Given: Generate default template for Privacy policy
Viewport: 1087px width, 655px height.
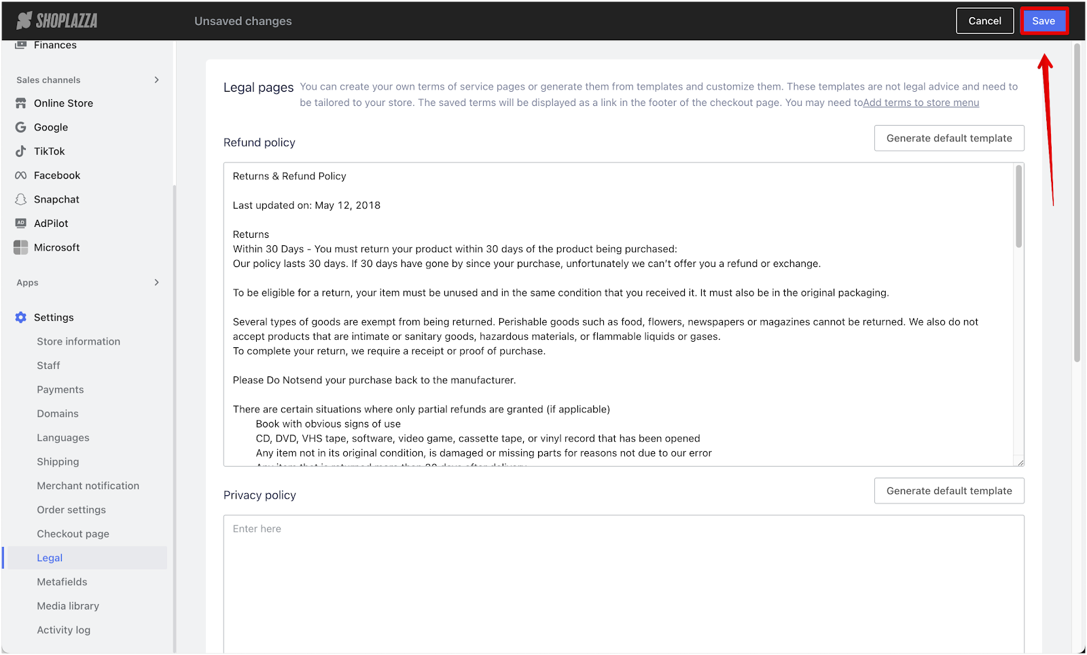Looking at the screenshot, I should (949, 491).
